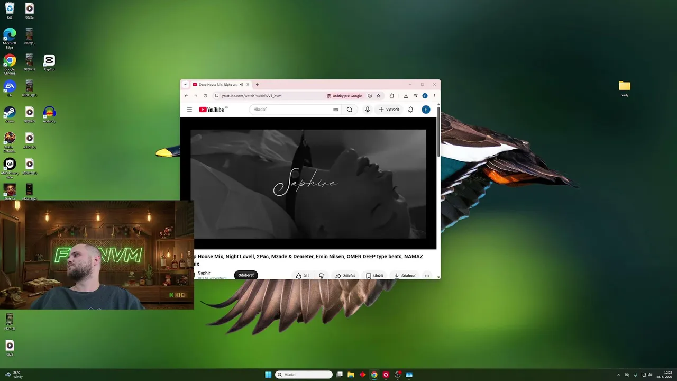This screenshot has width=677, height=381.
Task: Click the Chrome address bar URL
Action: [x=252, y=96]
